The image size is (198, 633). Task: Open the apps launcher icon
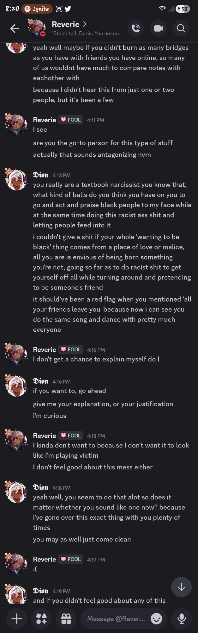coord(41,618)
